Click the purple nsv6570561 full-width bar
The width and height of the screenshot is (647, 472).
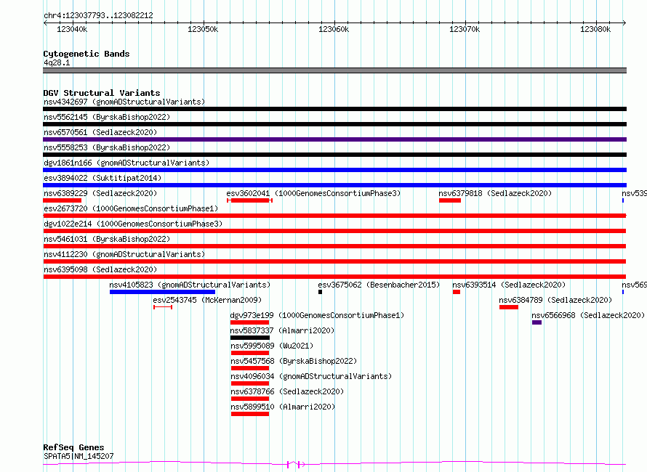pyautogui.click(x=334, y=139)
